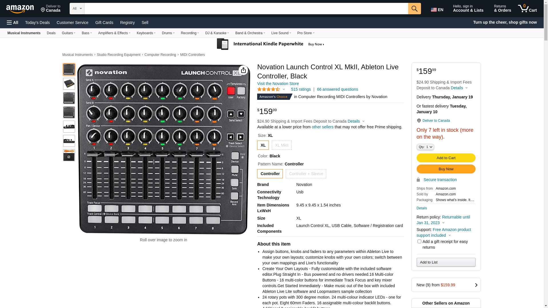Click the share icon on product image
This screenshot has height=308, width=548.
pos(243,70)
